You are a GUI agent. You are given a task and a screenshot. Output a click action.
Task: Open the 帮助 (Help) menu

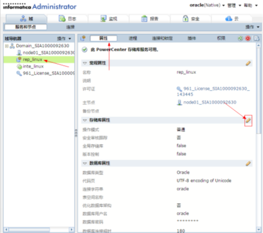(251, 6)
